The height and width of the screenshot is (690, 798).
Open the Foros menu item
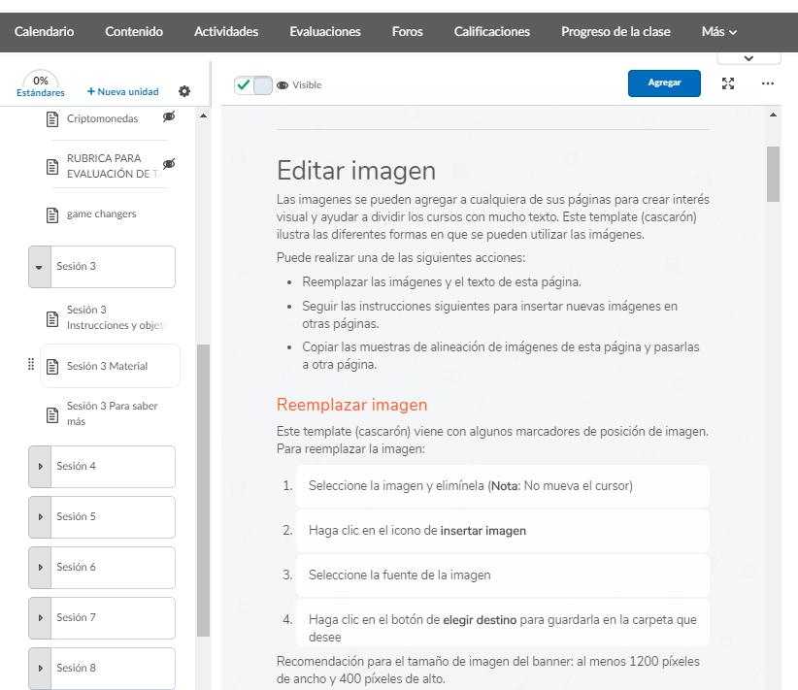407,32
